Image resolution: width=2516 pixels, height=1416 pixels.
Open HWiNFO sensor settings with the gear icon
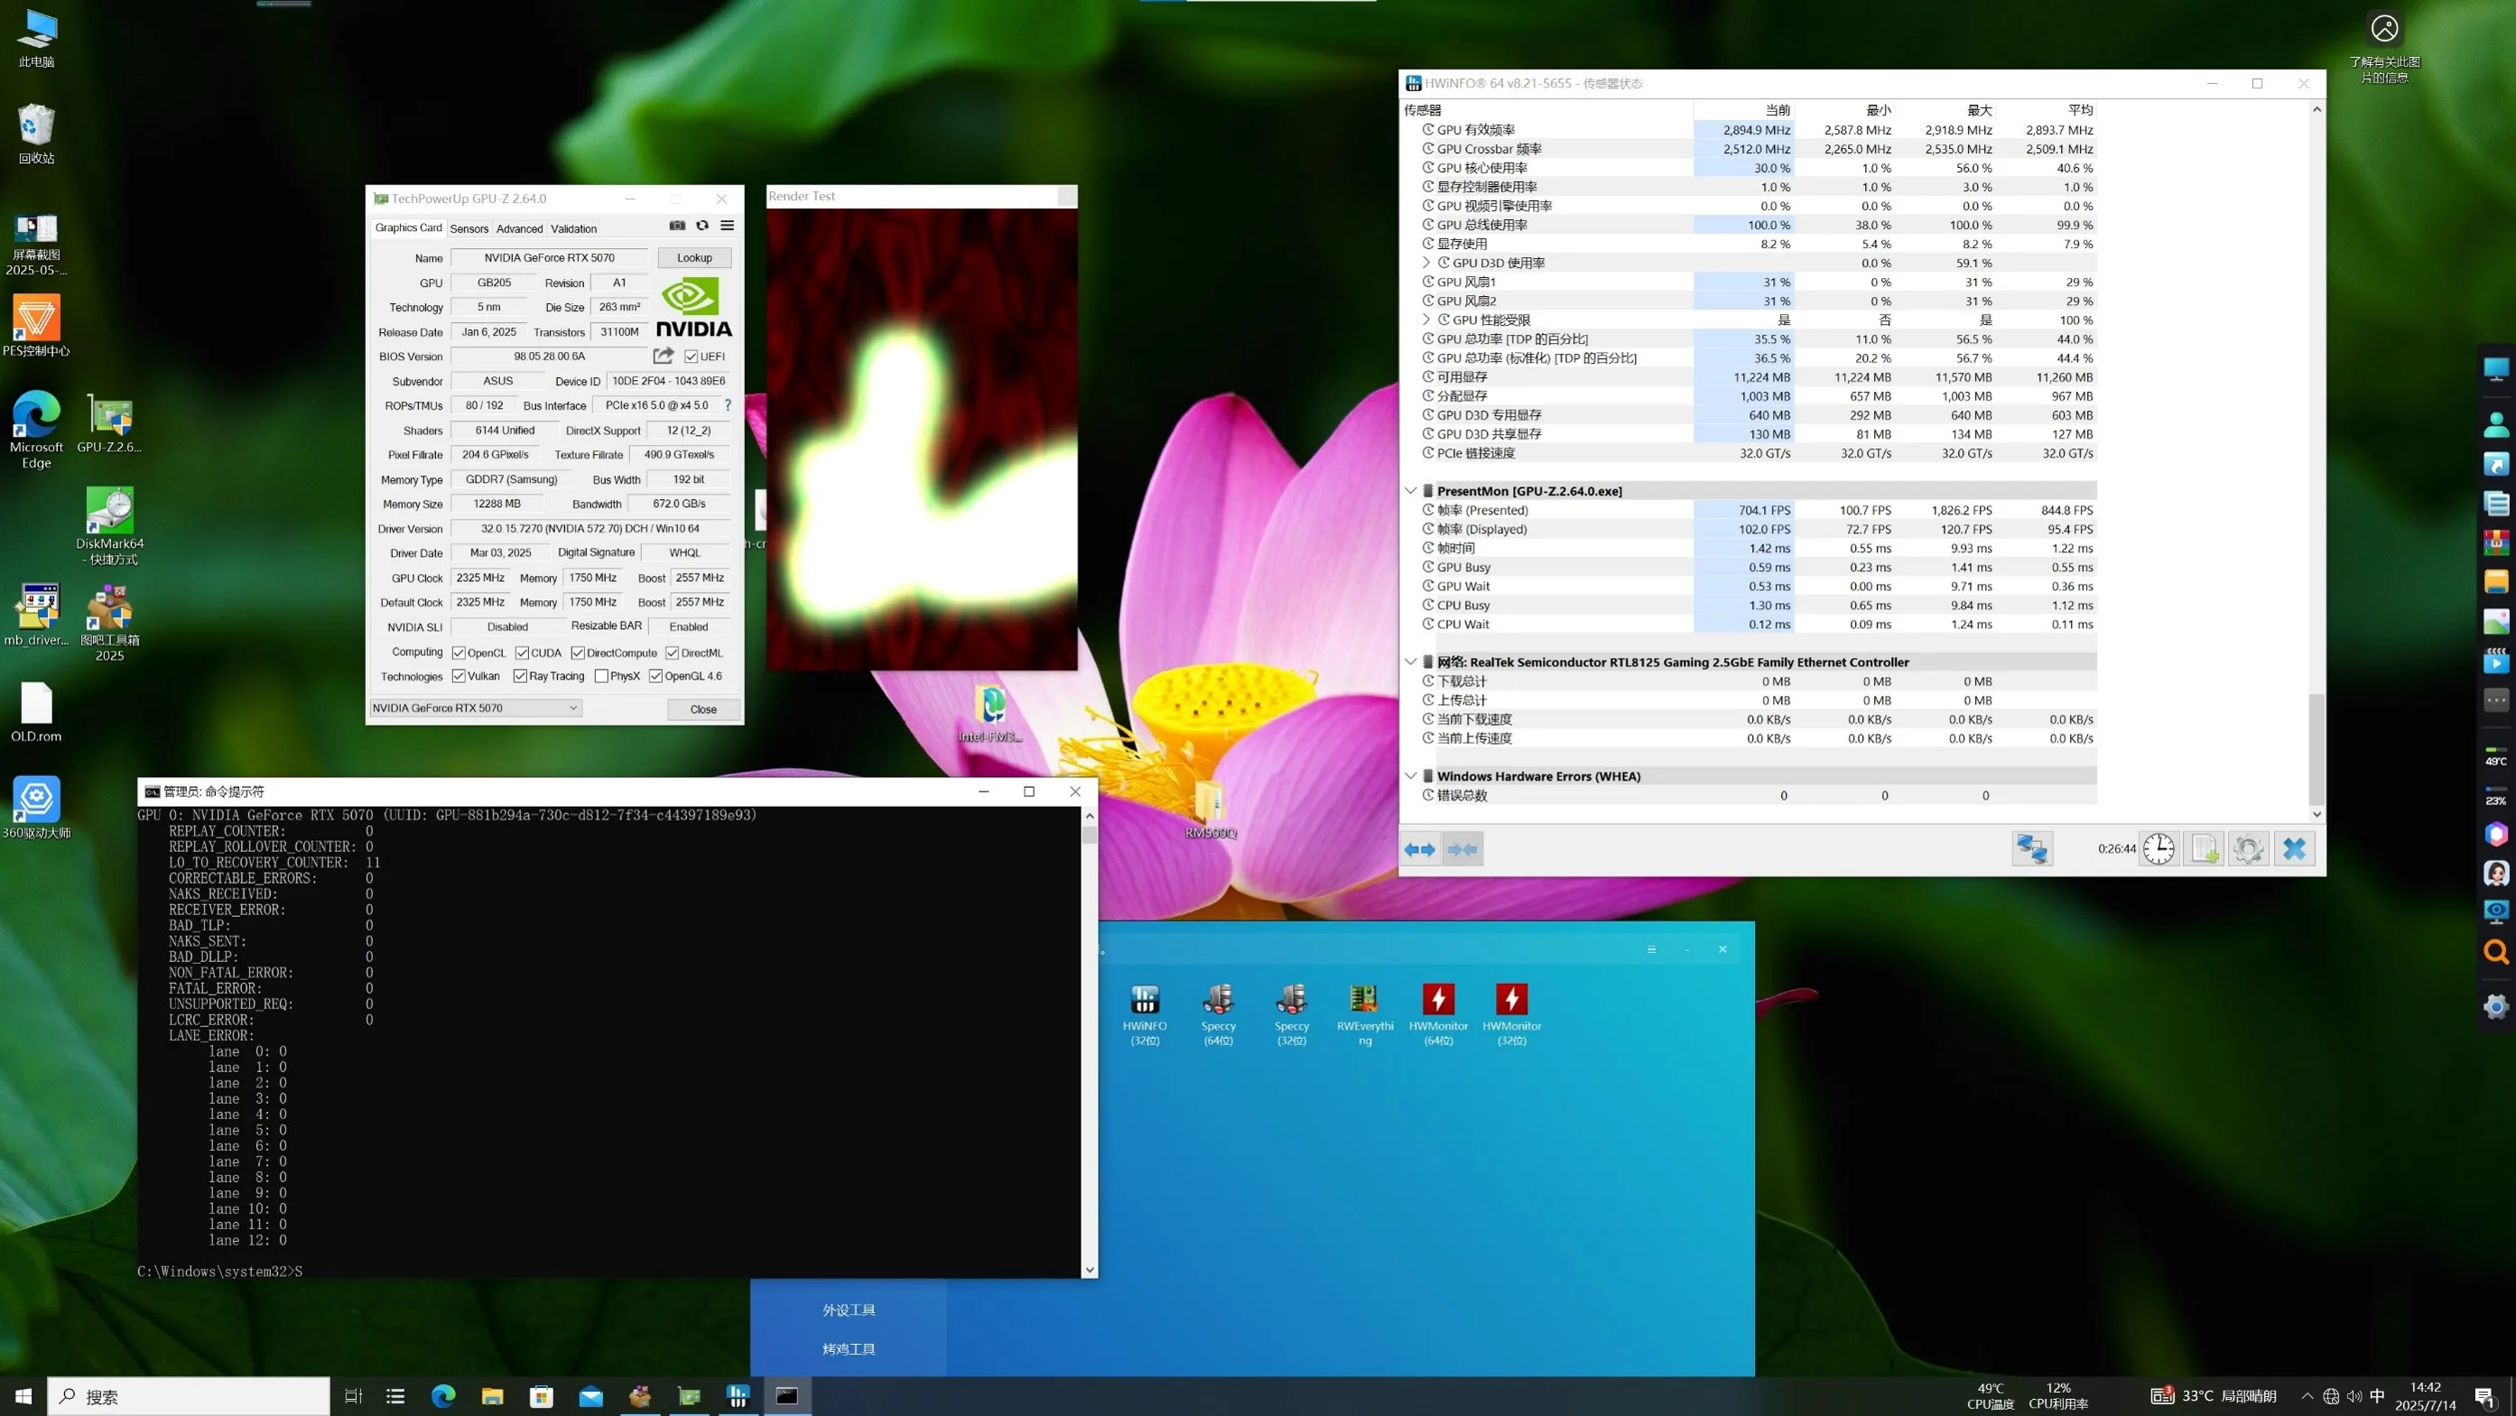[2249, 848]
